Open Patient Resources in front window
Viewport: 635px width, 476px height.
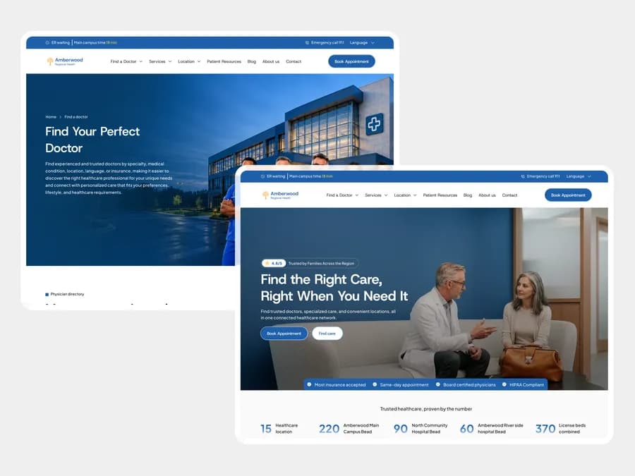tap(440, 195)
